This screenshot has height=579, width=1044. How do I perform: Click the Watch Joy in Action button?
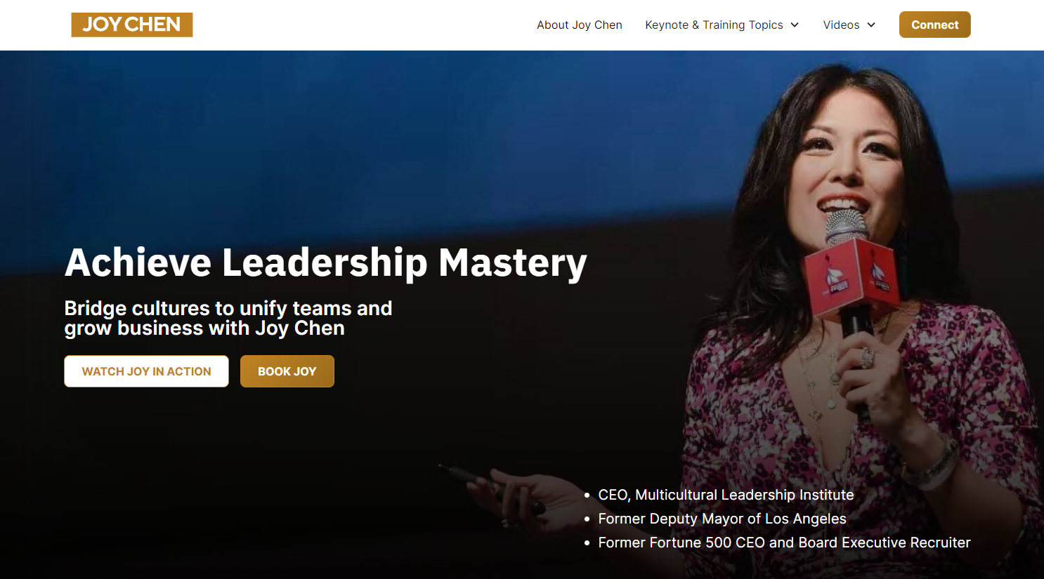pos(146,371)
